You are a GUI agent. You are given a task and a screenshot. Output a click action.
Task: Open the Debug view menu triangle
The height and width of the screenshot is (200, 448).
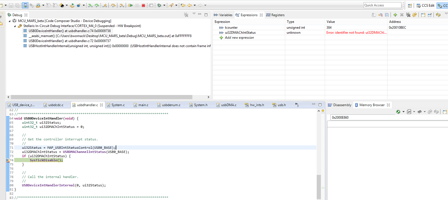194,14
